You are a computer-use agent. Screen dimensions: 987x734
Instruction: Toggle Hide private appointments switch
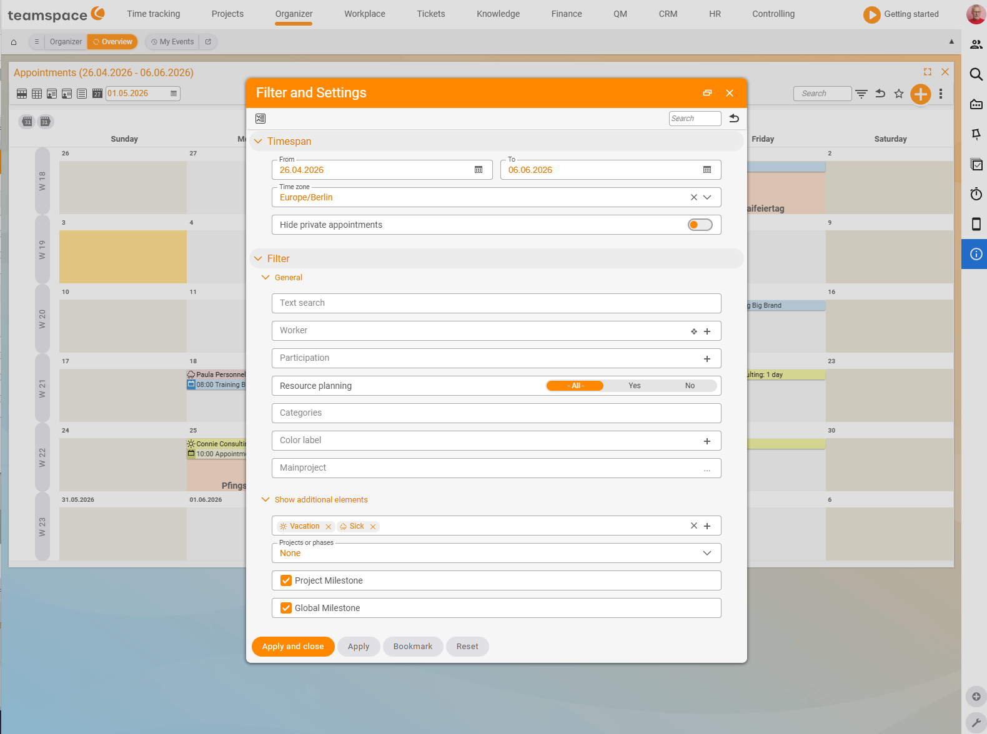click(x=700, y=225)
